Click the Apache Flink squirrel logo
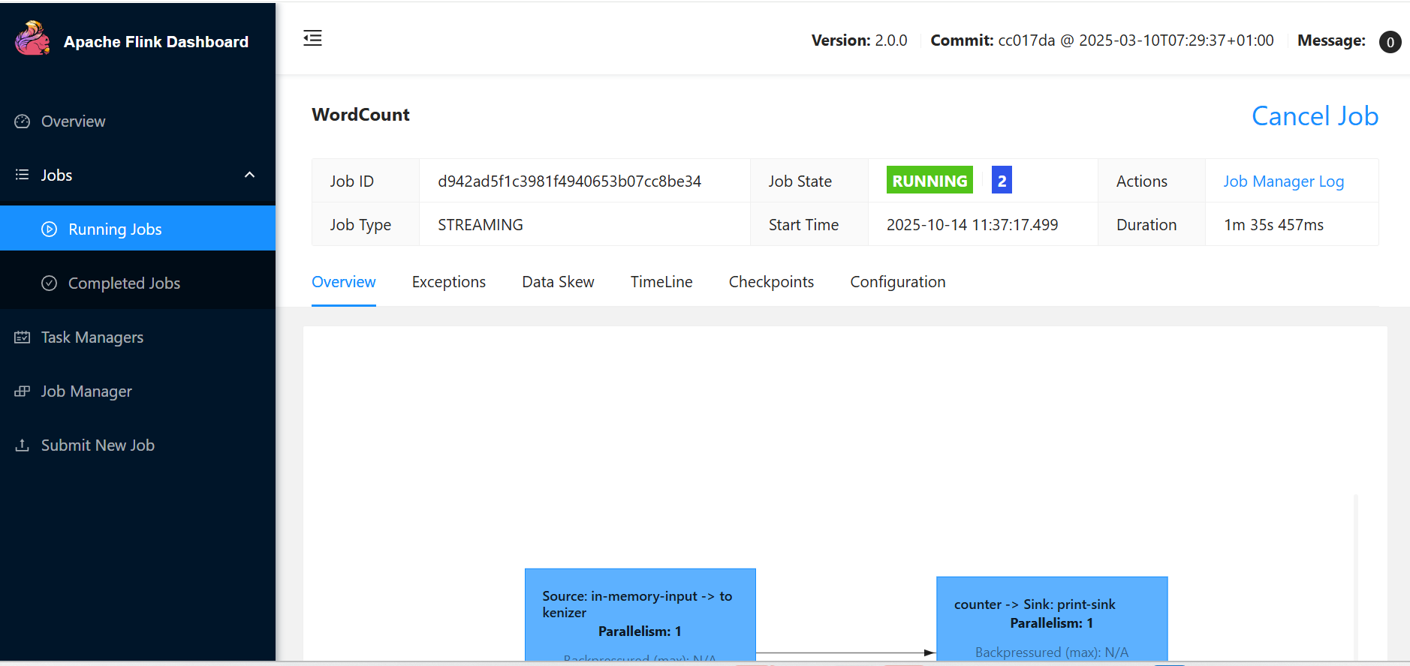This screenshot has height=666, width=1410. 32,38
